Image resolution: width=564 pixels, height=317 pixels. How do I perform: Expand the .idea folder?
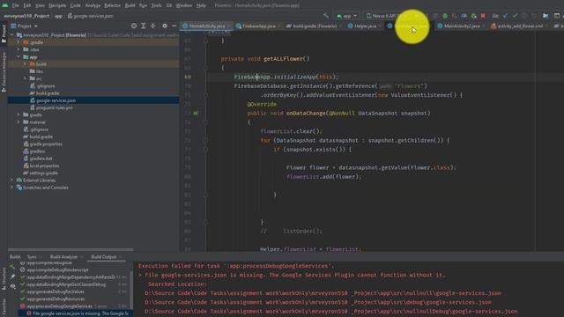pyautogui.click(x=19, y=49)
